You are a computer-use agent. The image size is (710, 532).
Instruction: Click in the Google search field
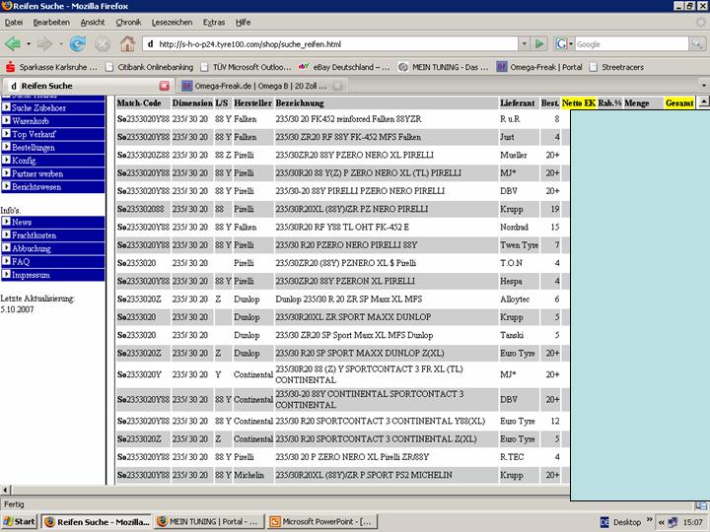[x=631, y=43]
